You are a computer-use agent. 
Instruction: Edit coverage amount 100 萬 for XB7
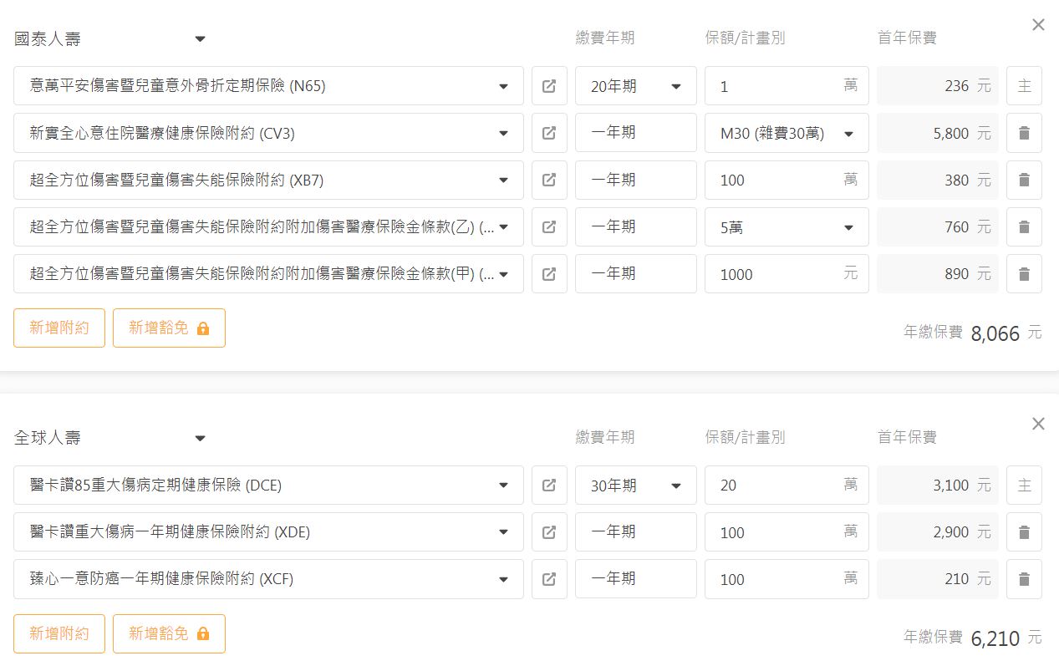pos(787,180)
